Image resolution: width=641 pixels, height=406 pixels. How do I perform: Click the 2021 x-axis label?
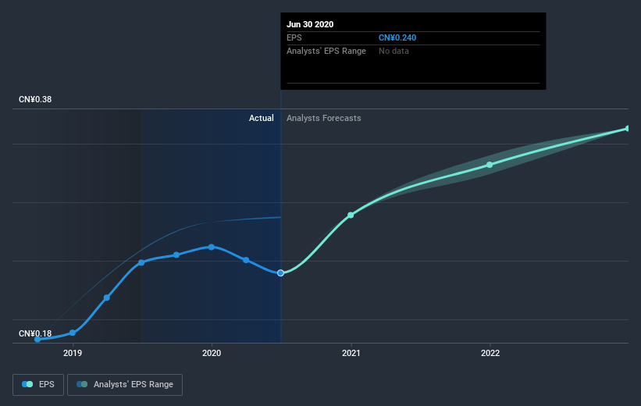click(351, 353)
